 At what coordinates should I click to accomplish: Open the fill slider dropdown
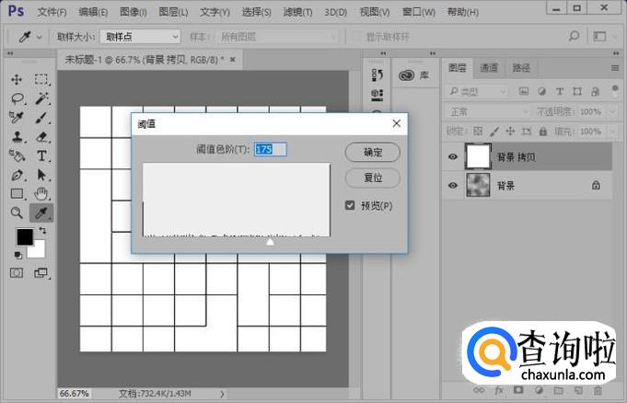pos(612,132)
